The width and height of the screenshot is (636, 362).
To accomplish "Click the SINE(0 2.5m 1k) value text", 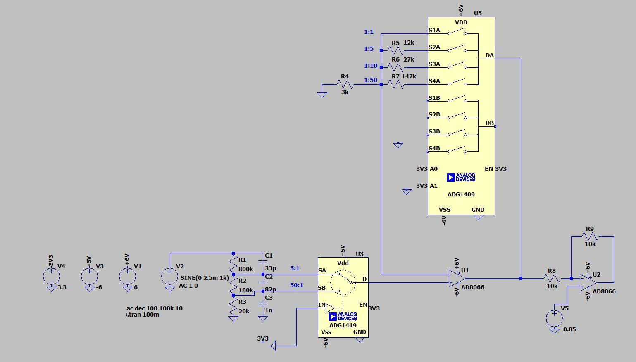I will [x=205, y=278].
